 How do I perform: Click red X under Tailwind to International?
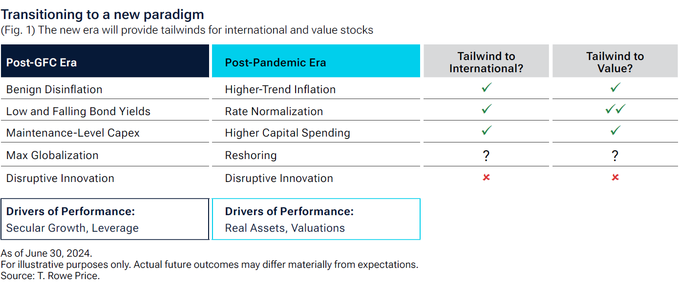click(486, 178)
